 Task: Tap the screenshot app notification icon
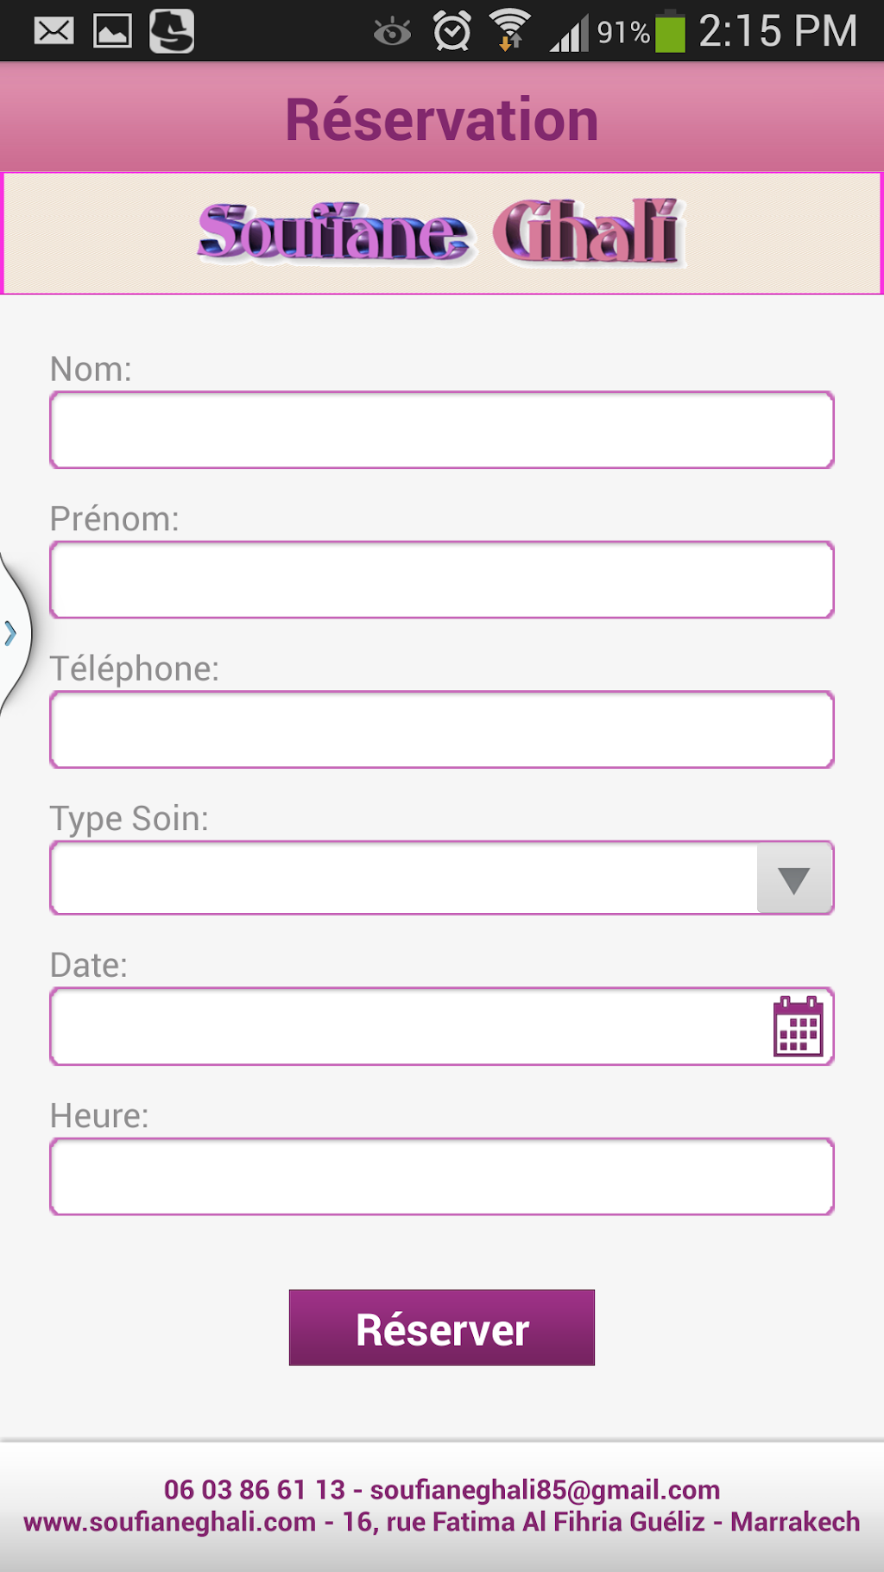pos(172,32)
